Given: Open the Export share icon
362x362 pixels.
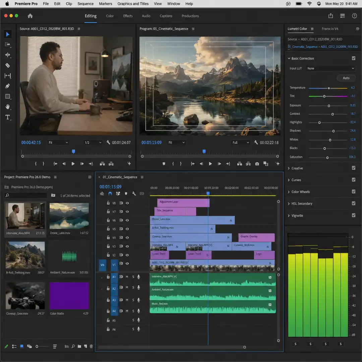Looking at the screenshot, I should click(x=330, y=16).
